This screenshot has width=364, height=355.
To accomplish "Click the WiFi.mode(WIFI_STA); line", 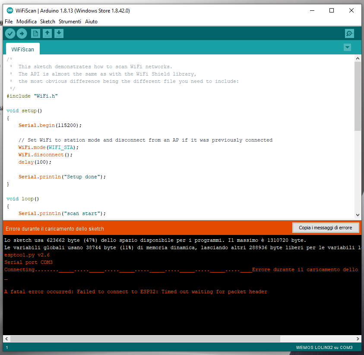I will tap(48, 147).
